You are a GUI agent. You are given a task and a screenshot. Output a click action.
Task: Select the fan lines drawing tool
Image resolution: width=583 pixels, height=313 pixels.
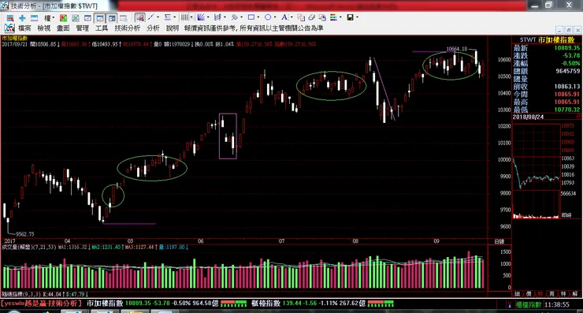[x=201, y=17]
